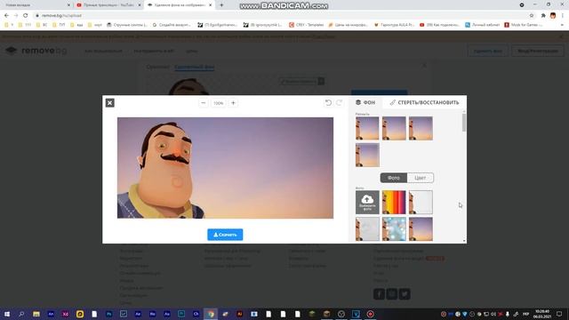Close the YouTube tab

[x=140, y=5]
